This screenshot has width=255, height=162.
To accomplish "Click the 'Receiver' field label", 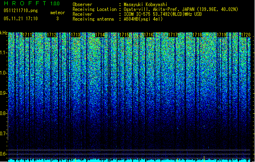I will 82,14.
